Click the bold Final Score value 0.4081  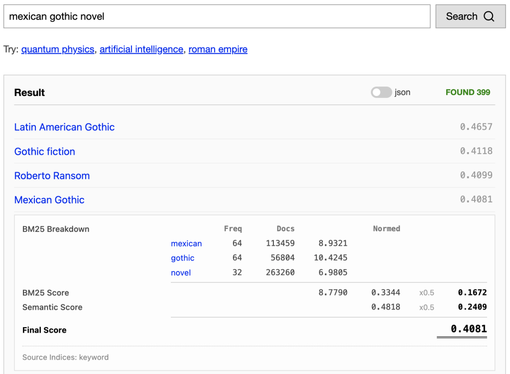pos(468,329)
